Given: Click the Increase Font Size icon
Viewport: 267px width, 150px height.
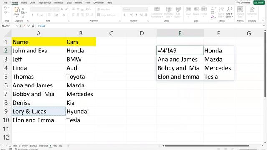Looking at the screenshot, I should click(x=62, y=9).
